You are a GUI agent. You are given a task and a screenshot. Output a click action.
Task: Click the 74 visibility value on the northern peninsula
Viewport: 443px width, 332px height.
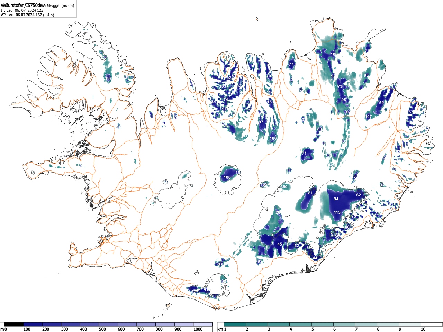226,100
